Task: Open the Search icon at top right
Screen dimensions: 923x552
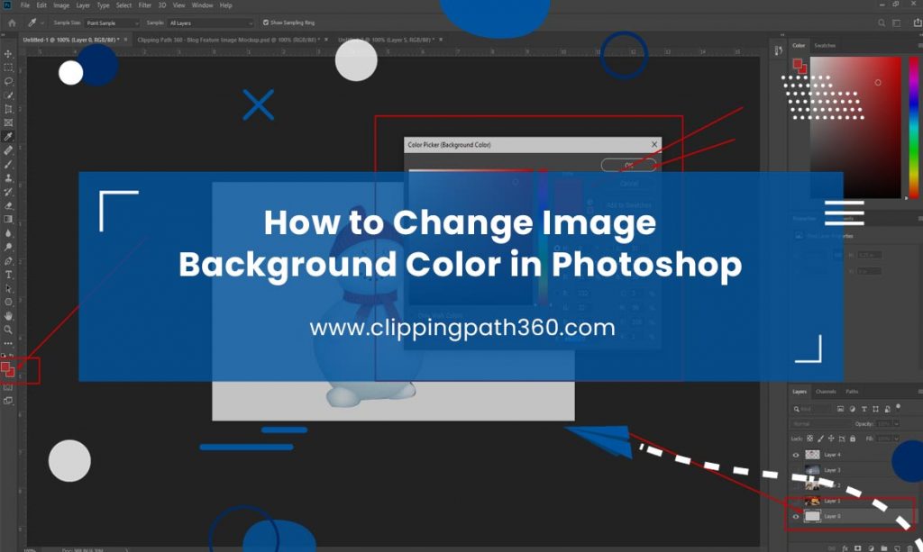Action: pyautogui.click(x=882, y=23)
